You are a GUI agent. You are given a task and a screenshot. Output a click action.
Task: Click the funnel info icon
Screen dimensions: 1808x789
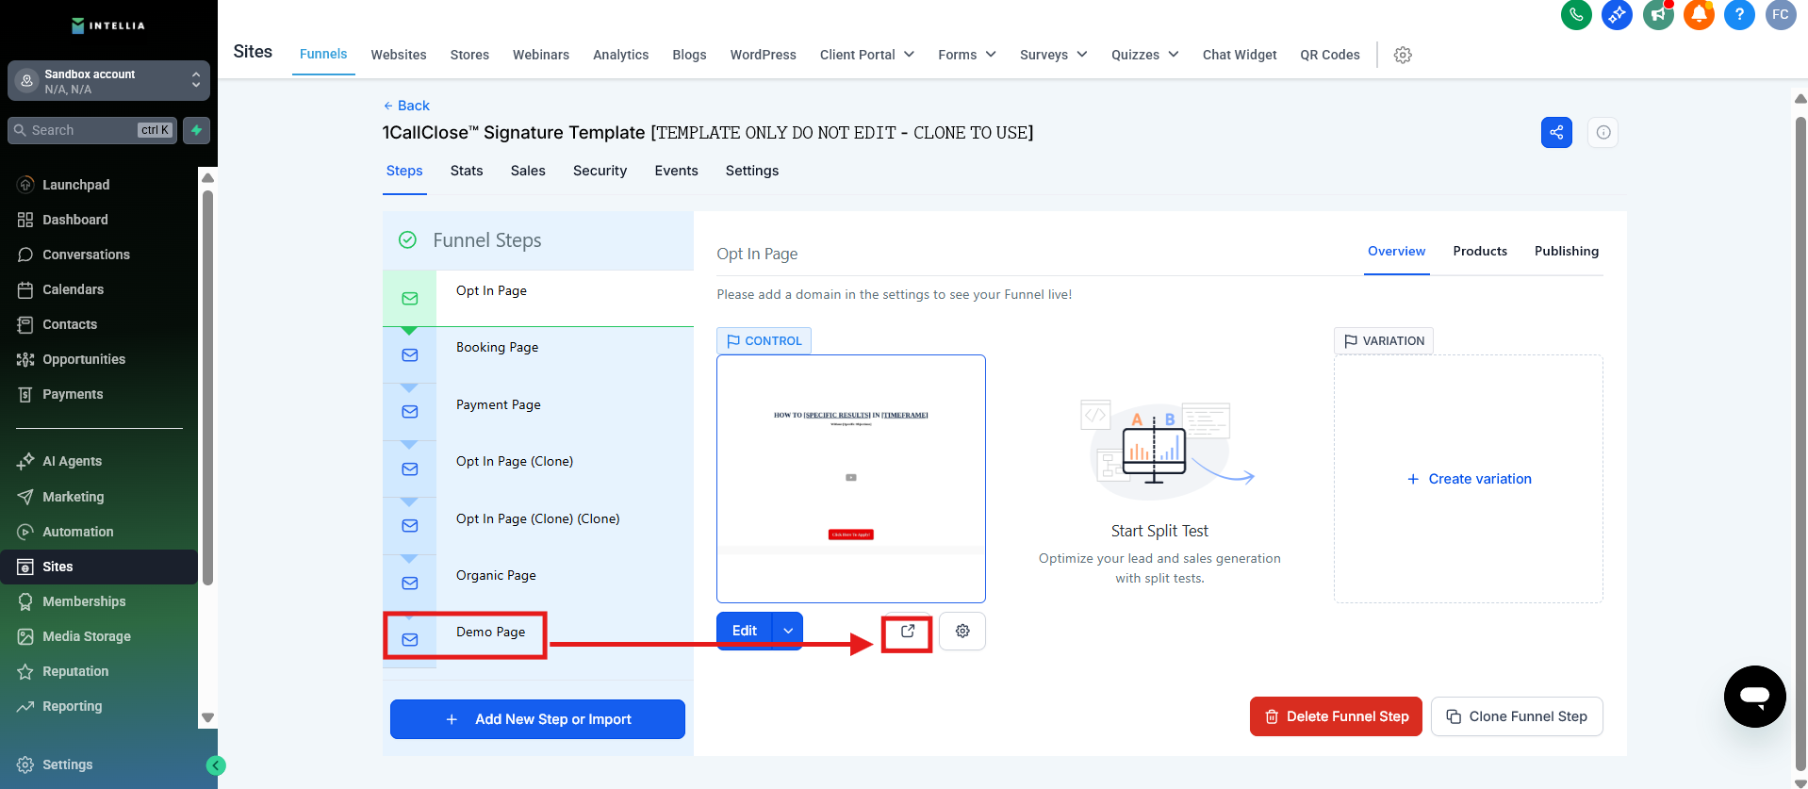click(1603, 133)
